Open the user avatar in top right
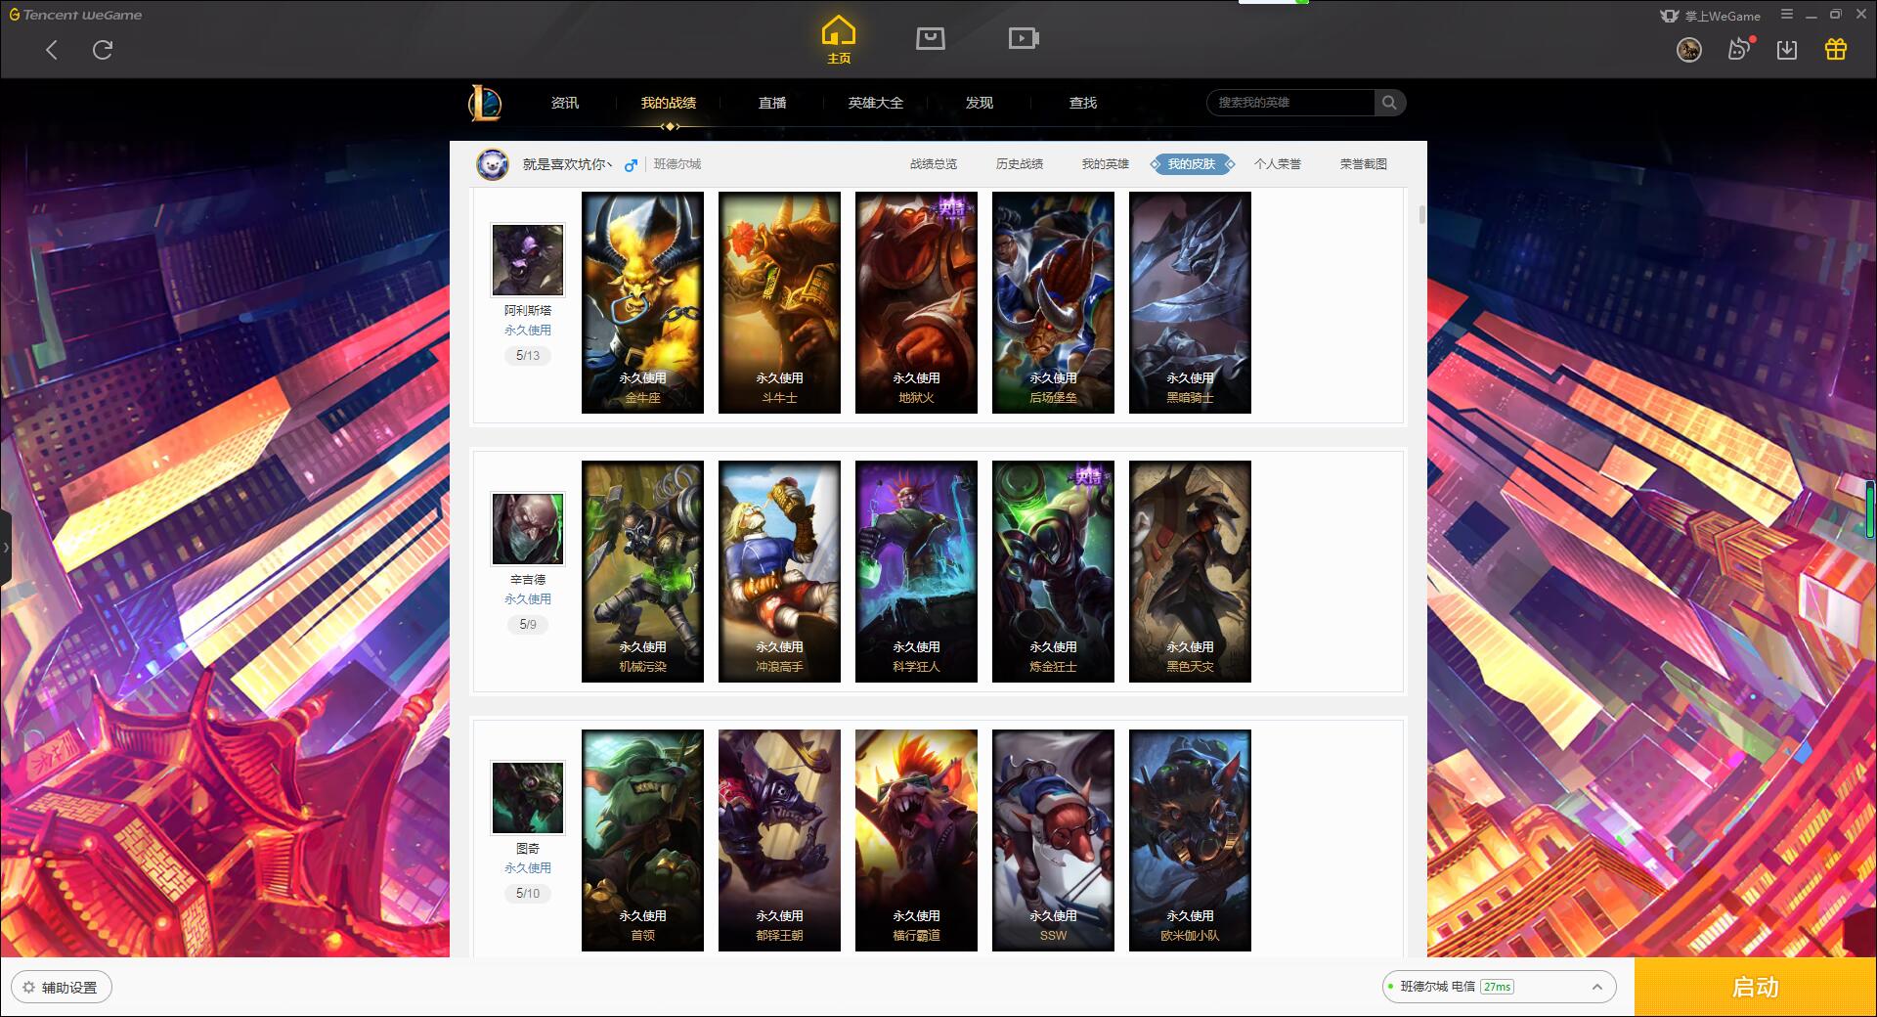1877x1017 pixels. 1688,49
